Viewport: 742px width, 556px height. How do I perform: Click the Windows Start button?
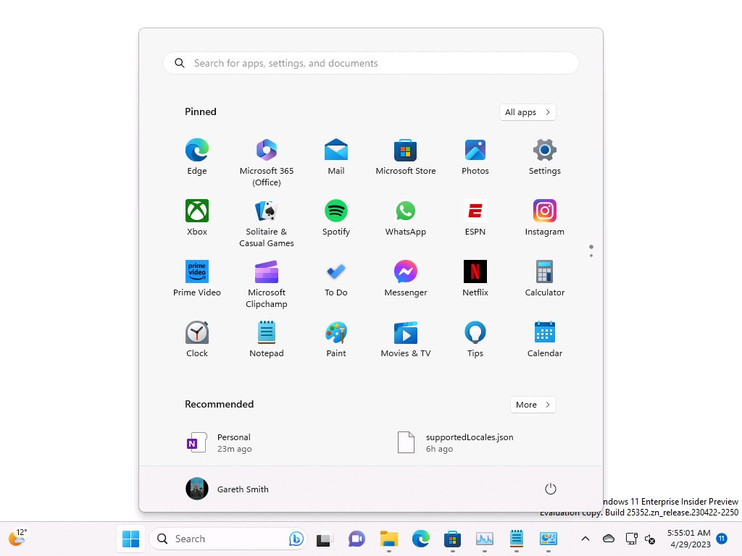coord(130,539)
